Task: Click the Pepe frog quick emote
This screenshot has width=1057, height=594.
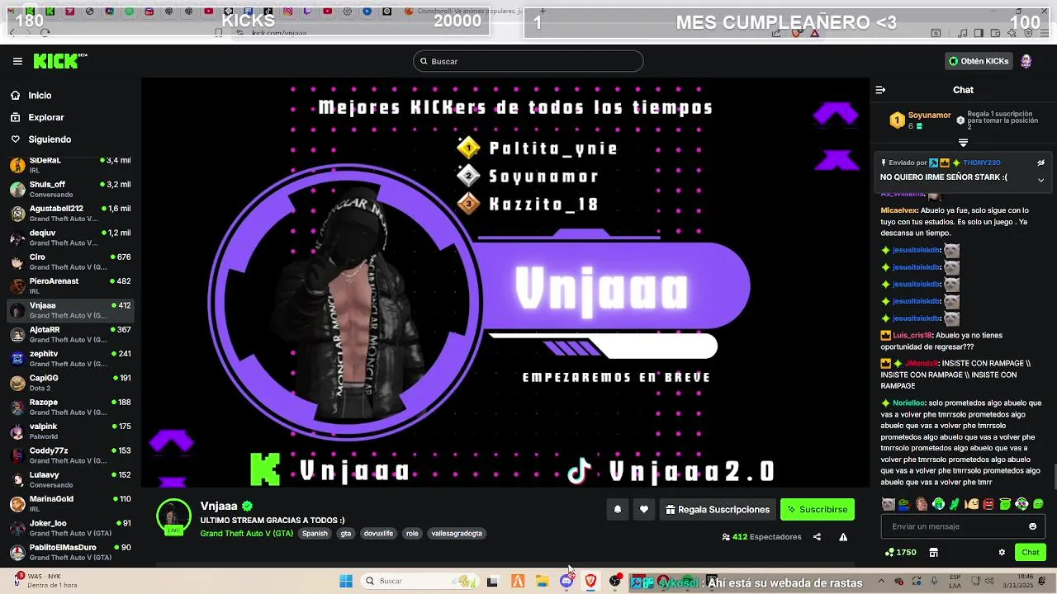Action: [904, 504]
